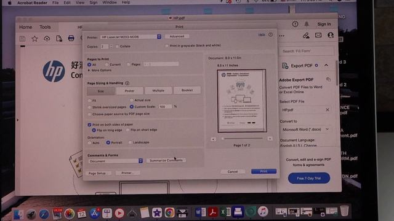Open the Tools tab in Acrobat
394x221 pixels.
(x=45, y=27)
